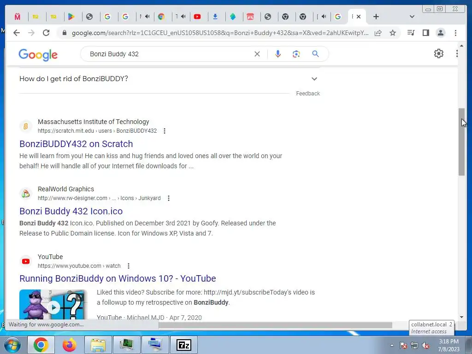Launch 7-Zip from the taskbar
The height and width of the screenshot is (354, 472).
(183, 345)
